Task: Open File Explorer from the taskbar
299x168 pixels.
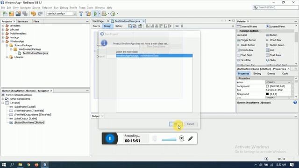Action: pyautogui.click(x=20, y=165)
